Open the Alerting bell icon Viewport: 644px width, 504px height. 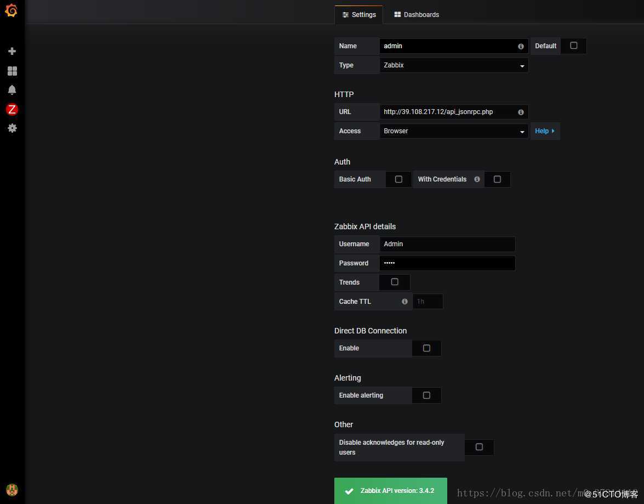click(x=12, y=89)
